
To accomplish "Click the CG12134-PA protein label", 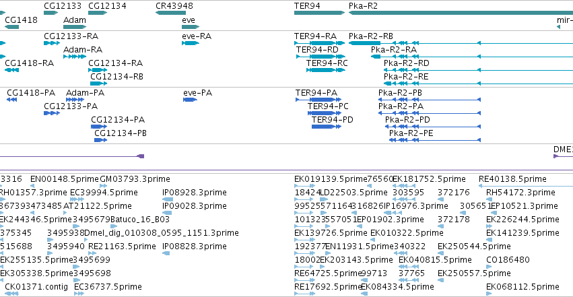I will 118,120.
